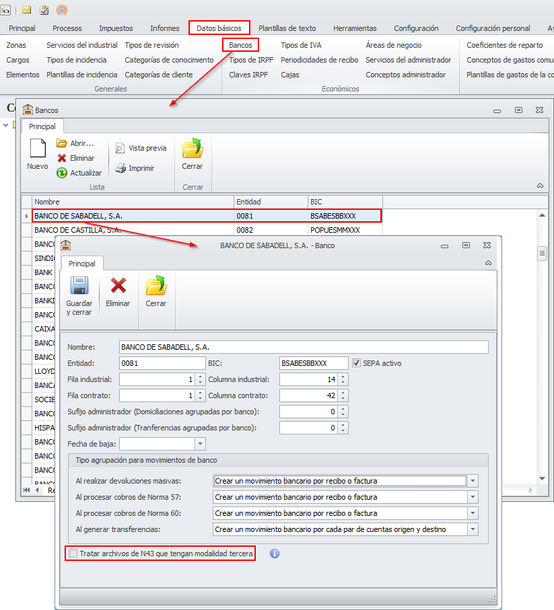Open Tipos de IRPF
Screen dimensions: 554x610
[x=251, y=60]
